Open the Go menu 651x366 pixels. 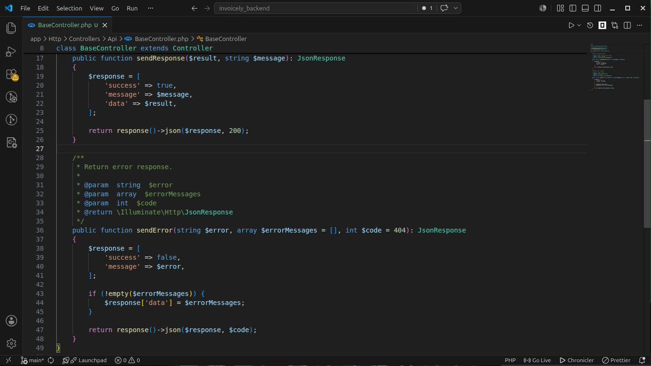tap(115, 8)
